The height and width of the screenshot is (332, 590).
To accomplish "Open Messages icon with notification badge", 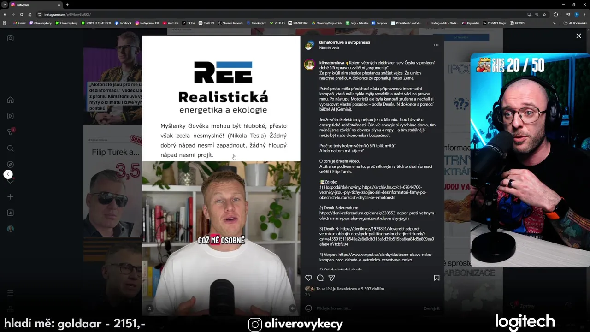I will click(x=10, y=132).
